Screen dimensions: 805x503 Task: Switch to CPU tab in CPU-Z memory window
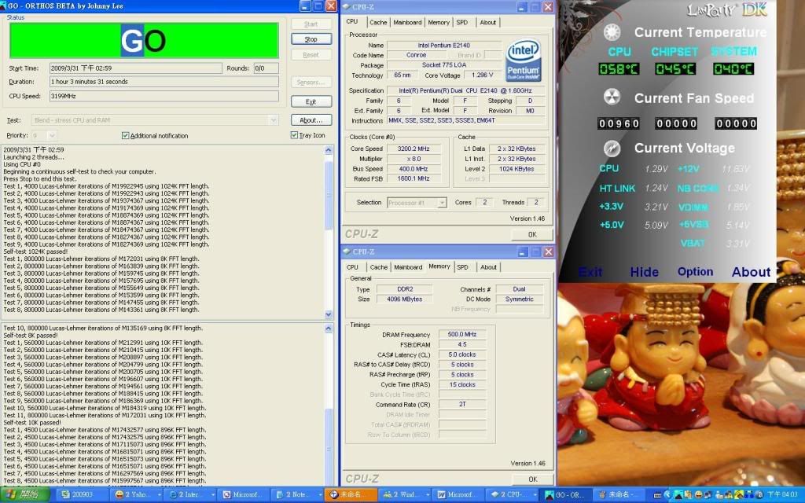(x=352, y=267)
